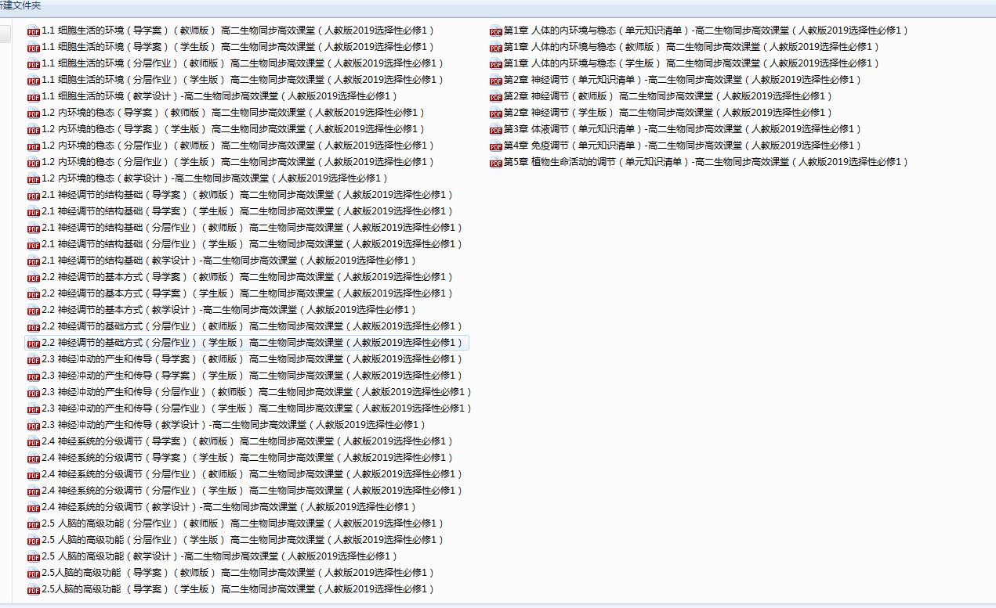The height and width of the screenshot is (608, 996).
Task: Click PDF icon of 2.1 神经调节的结构基础（分层作业）（学生版）
Action: point(33,244)
